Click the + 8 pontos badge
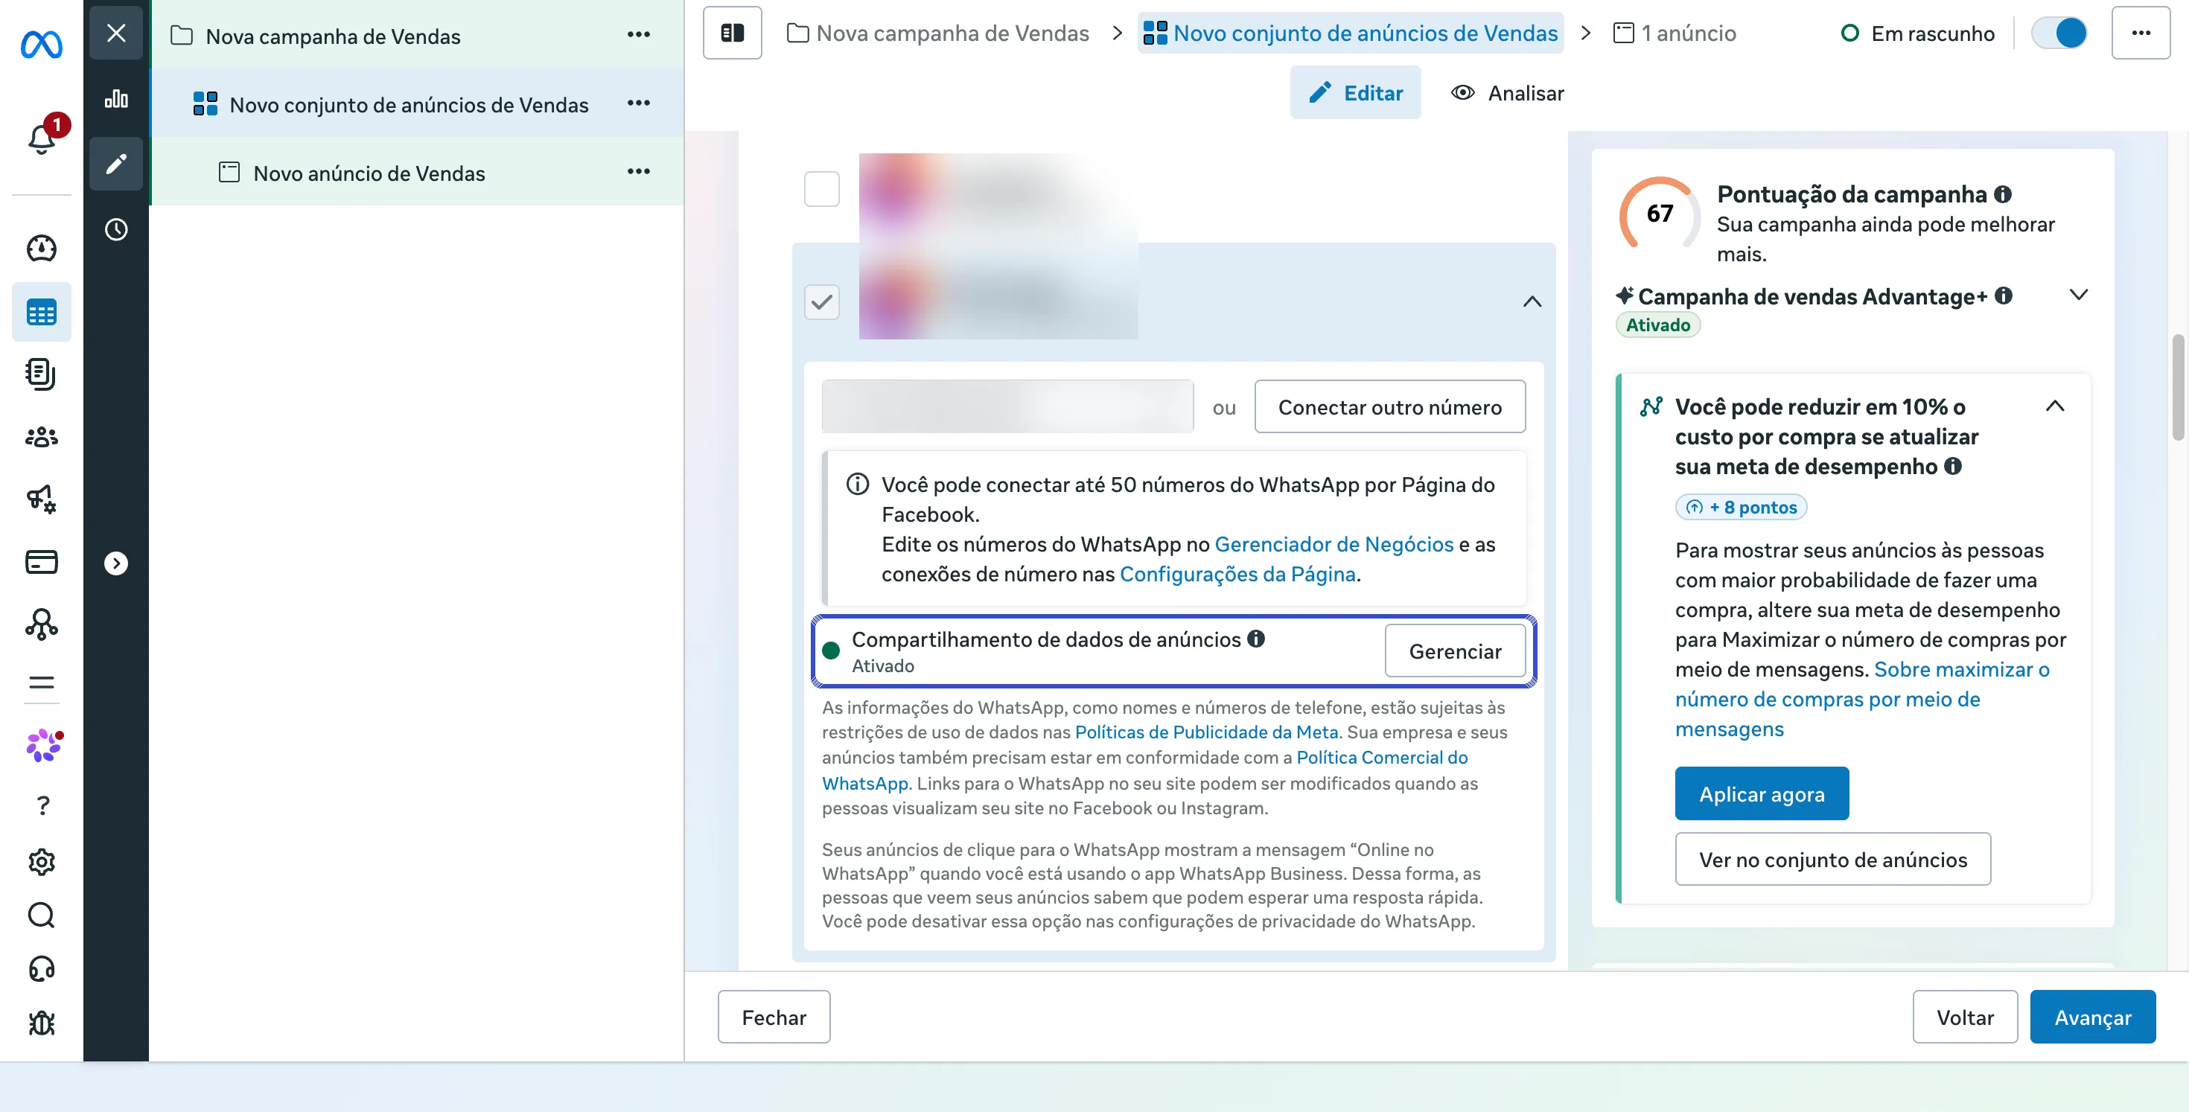The height and width of the screenshot is (1112, 2189). (x=1742, y=507)
